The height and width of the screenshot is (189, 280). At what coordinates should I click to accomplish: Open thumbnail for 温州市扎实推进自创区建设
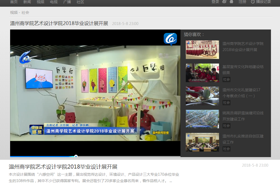pos(202,142)
